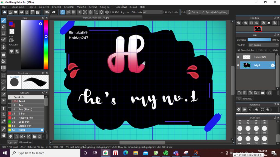Open the Sumi brush settings gear
Image resolution: width=280 pixels, height=157 pixels.
pyautogui.click(x=42, y=130)
